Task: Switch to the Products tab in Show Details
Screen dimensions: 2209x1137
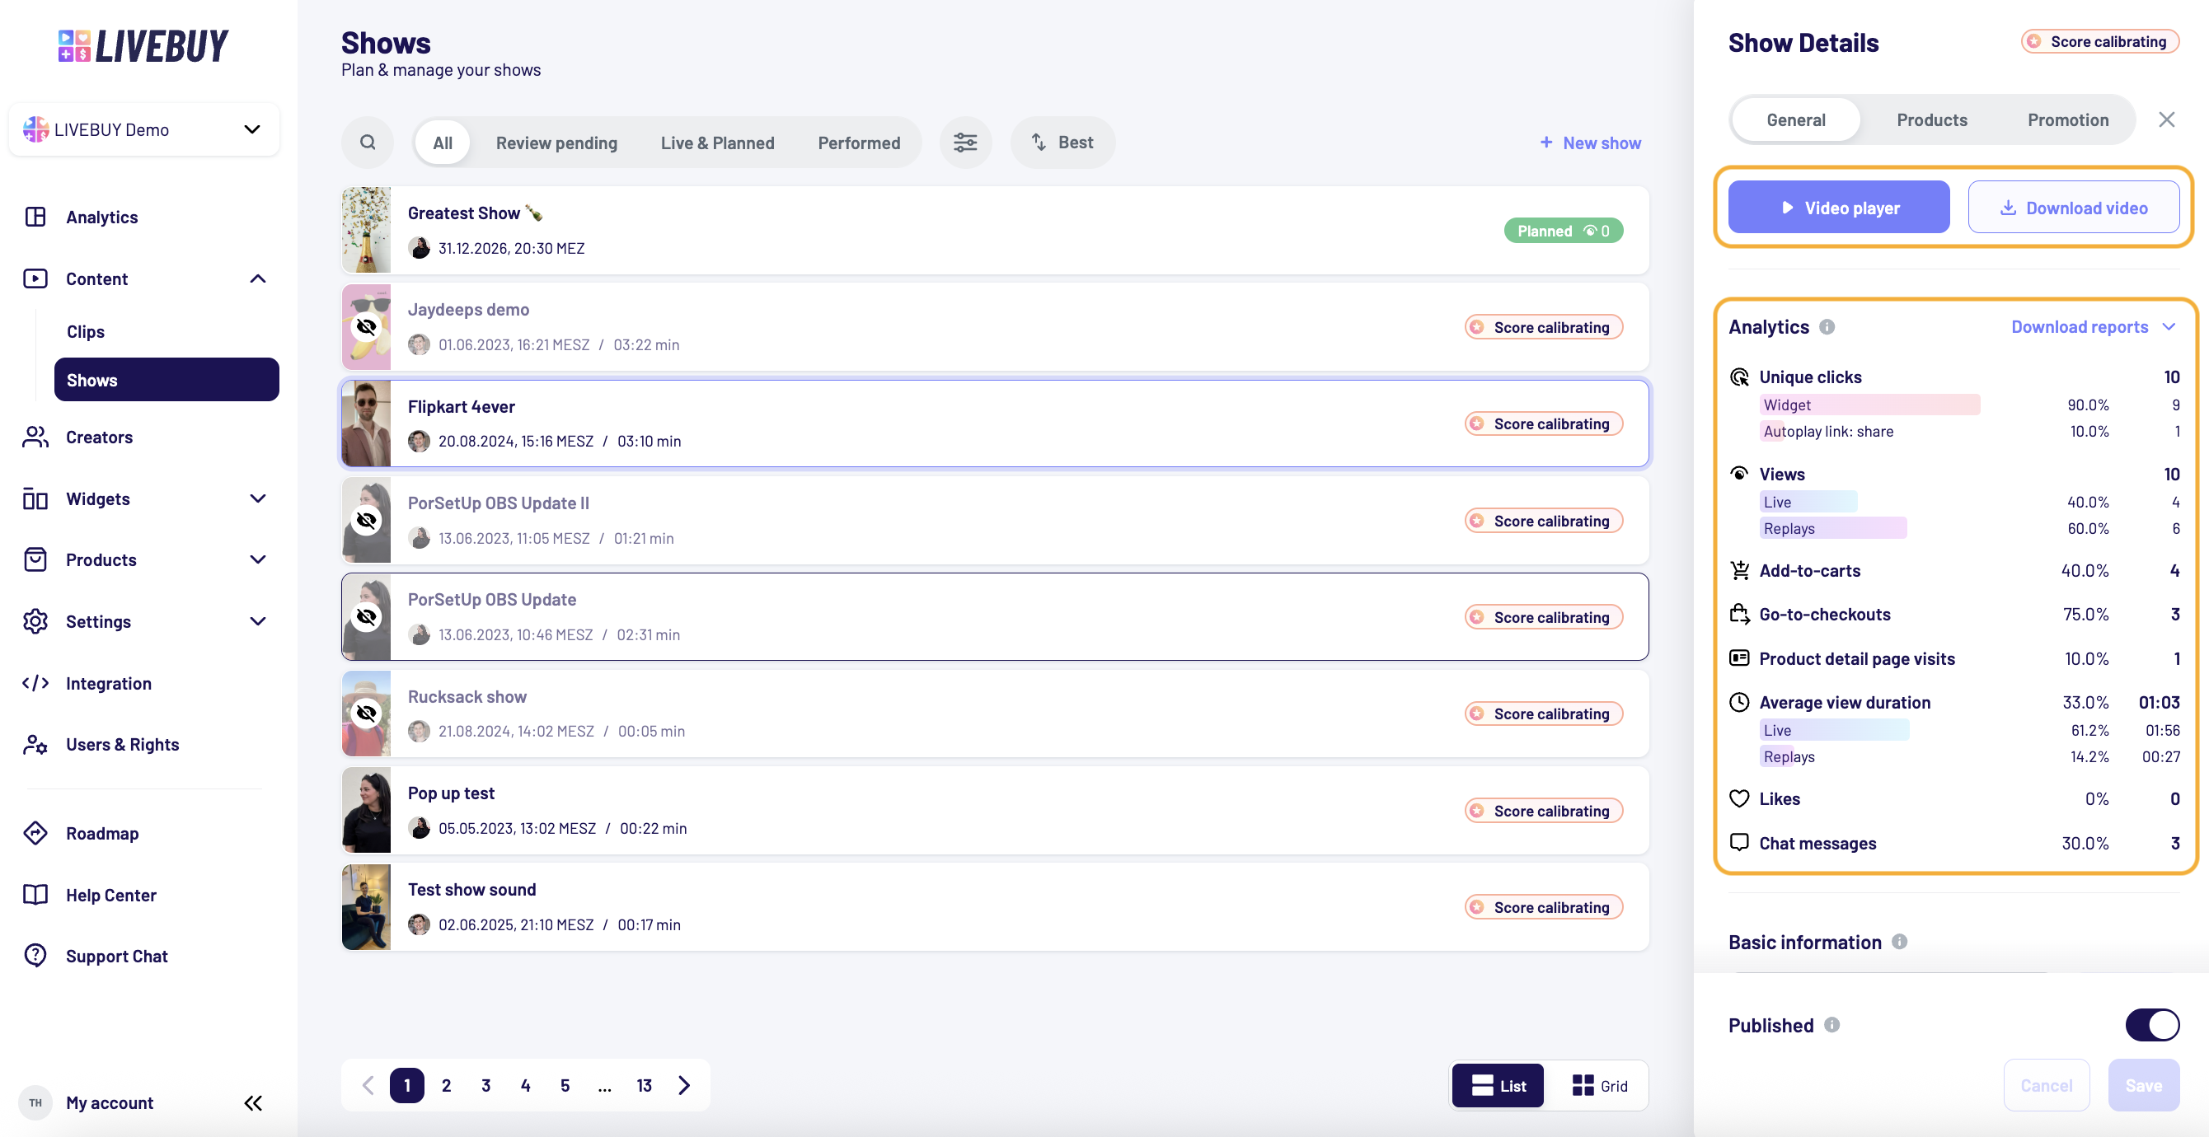Action: (x=1931, y=120)
